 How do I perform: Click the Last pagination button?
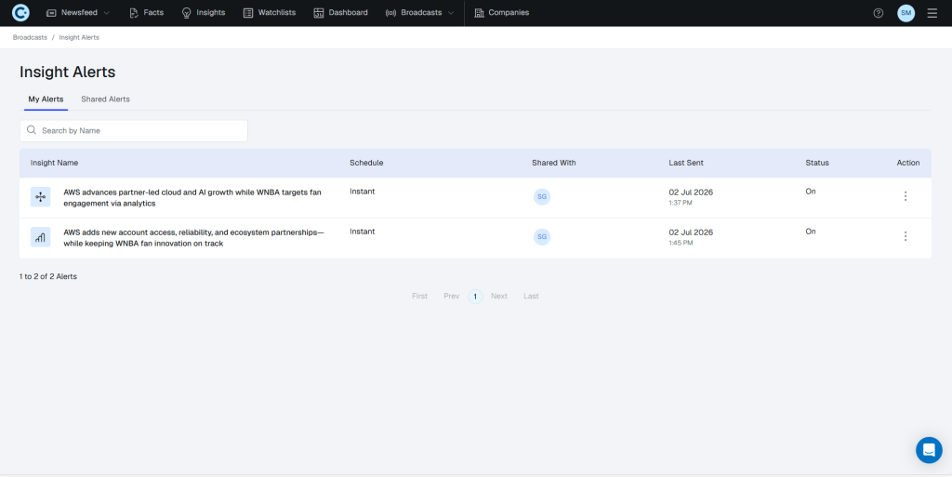click(531, 297)
